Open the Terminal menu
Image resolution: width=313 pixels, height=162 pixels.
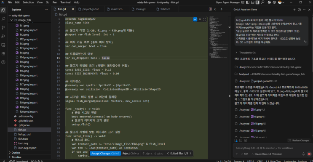[x=65, y=3]
